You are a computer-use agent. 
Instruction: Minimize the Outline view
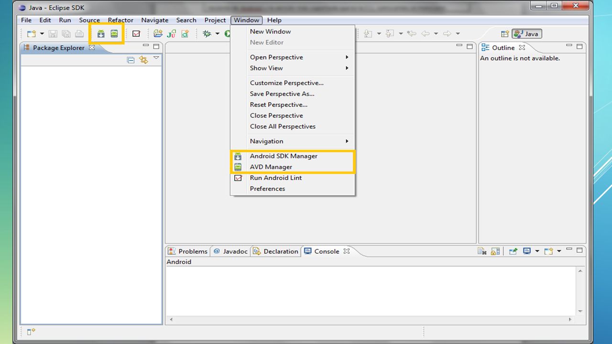point(569,46)
